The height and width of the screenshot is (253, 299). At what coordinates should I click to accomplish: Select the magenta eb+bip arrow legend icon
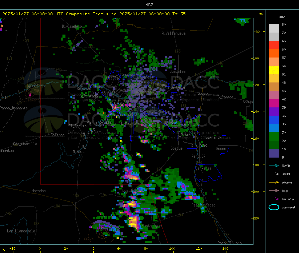pos(274,199)
